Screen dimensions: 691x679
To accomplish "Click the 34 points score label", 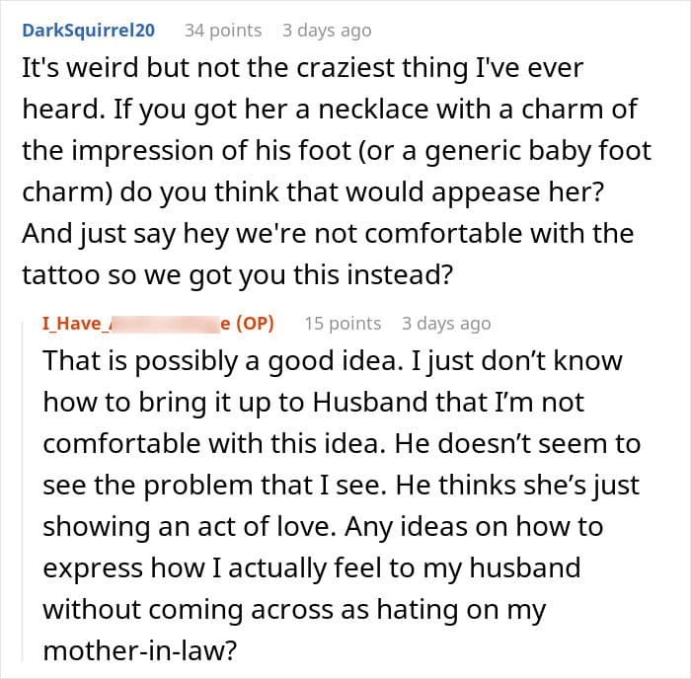I will 223,31.
